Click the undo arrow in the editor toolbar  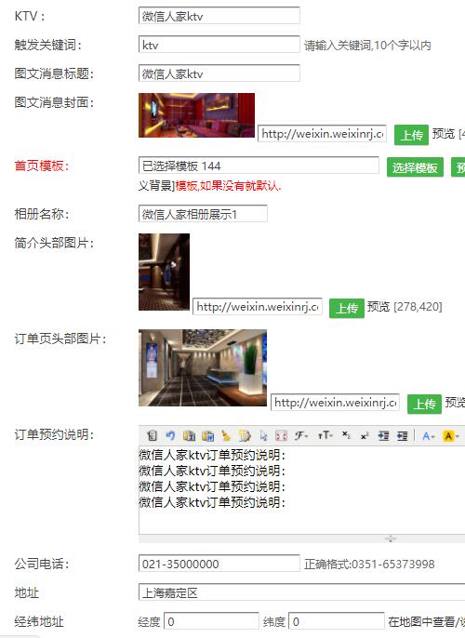pyautogui.click(x=170, y=436)
